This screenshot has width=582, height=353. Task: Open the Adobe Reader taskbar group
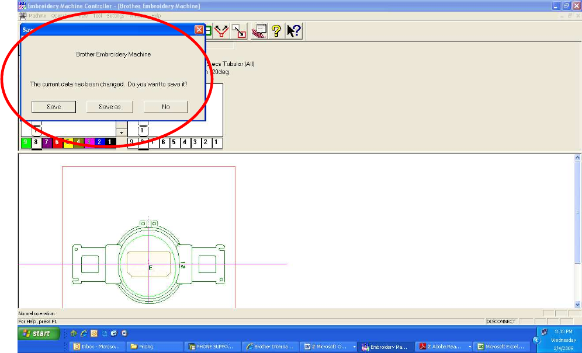pyautogui.click(x=444, y=347)
